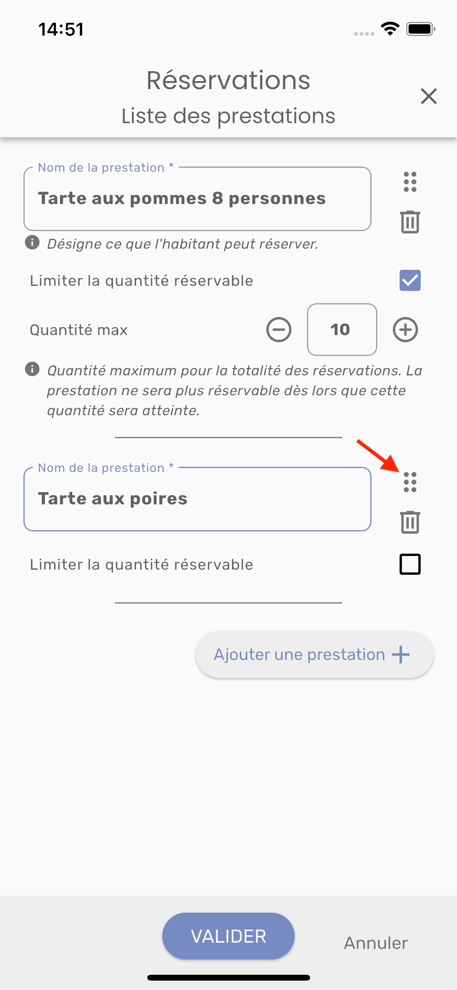Image resolution: width=457 pixels, height=990 pixels.
Task: Delete the Tarte aux pommes prestation
Action: pyautogui.click(x=410, y=222)
